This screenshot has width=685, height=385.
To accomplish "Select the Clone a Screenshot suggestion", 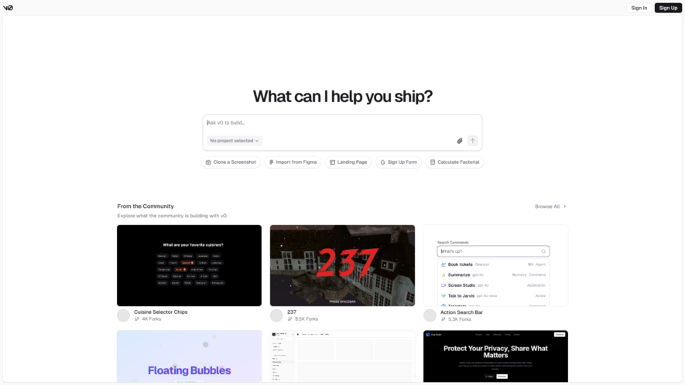I will tap(231, 162).
